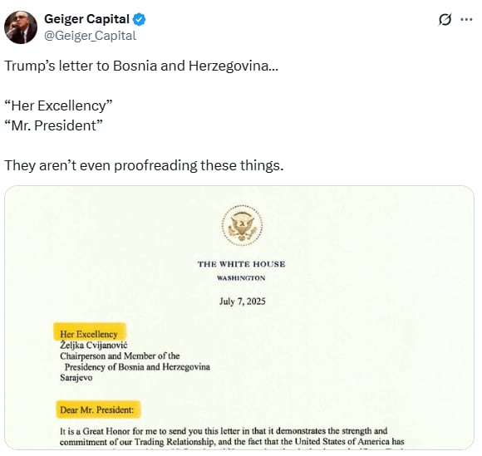Viewport: 482px width, 456px height.
Task: Click 'Trump's letter to Bosnia and Herzegovina' text
Action: (x=141, y=66)
